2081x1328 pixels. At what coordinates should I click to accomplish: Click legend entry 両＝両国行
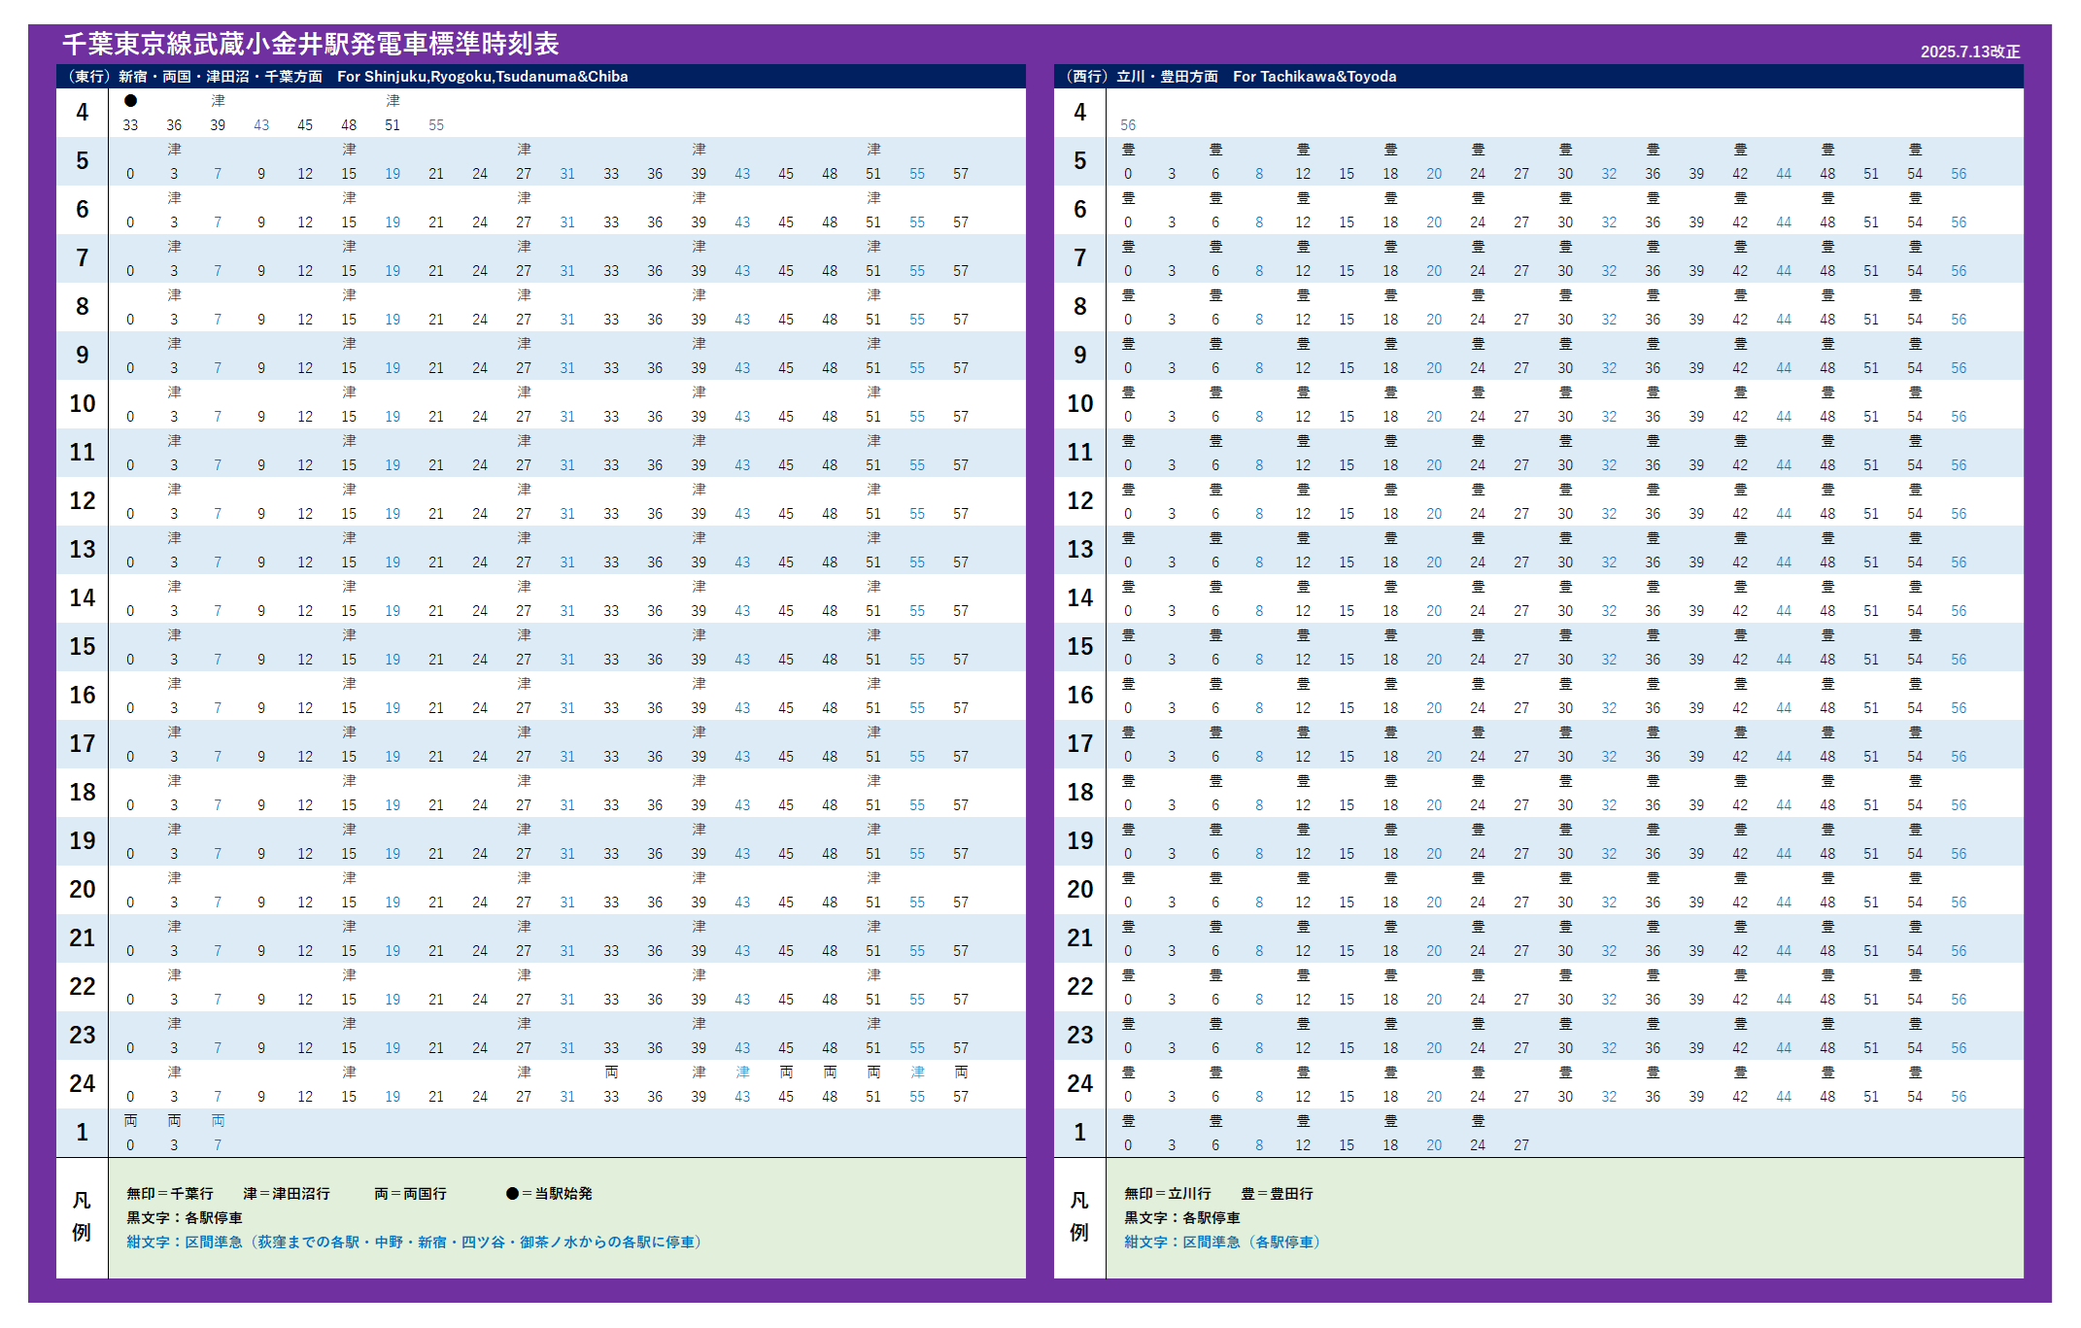(x=410, y=1193)
